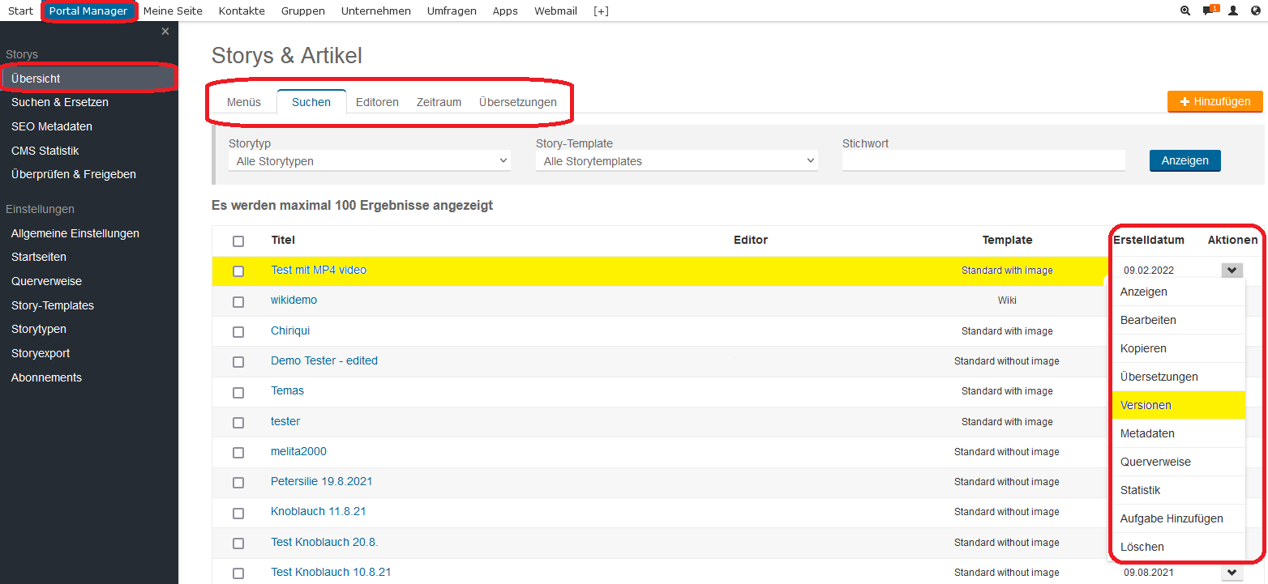Check the box for the wikidemo story
Image resolution: width=1268 pixels, height=584 pixels.
pyautogui.click(x=238, y=301)
